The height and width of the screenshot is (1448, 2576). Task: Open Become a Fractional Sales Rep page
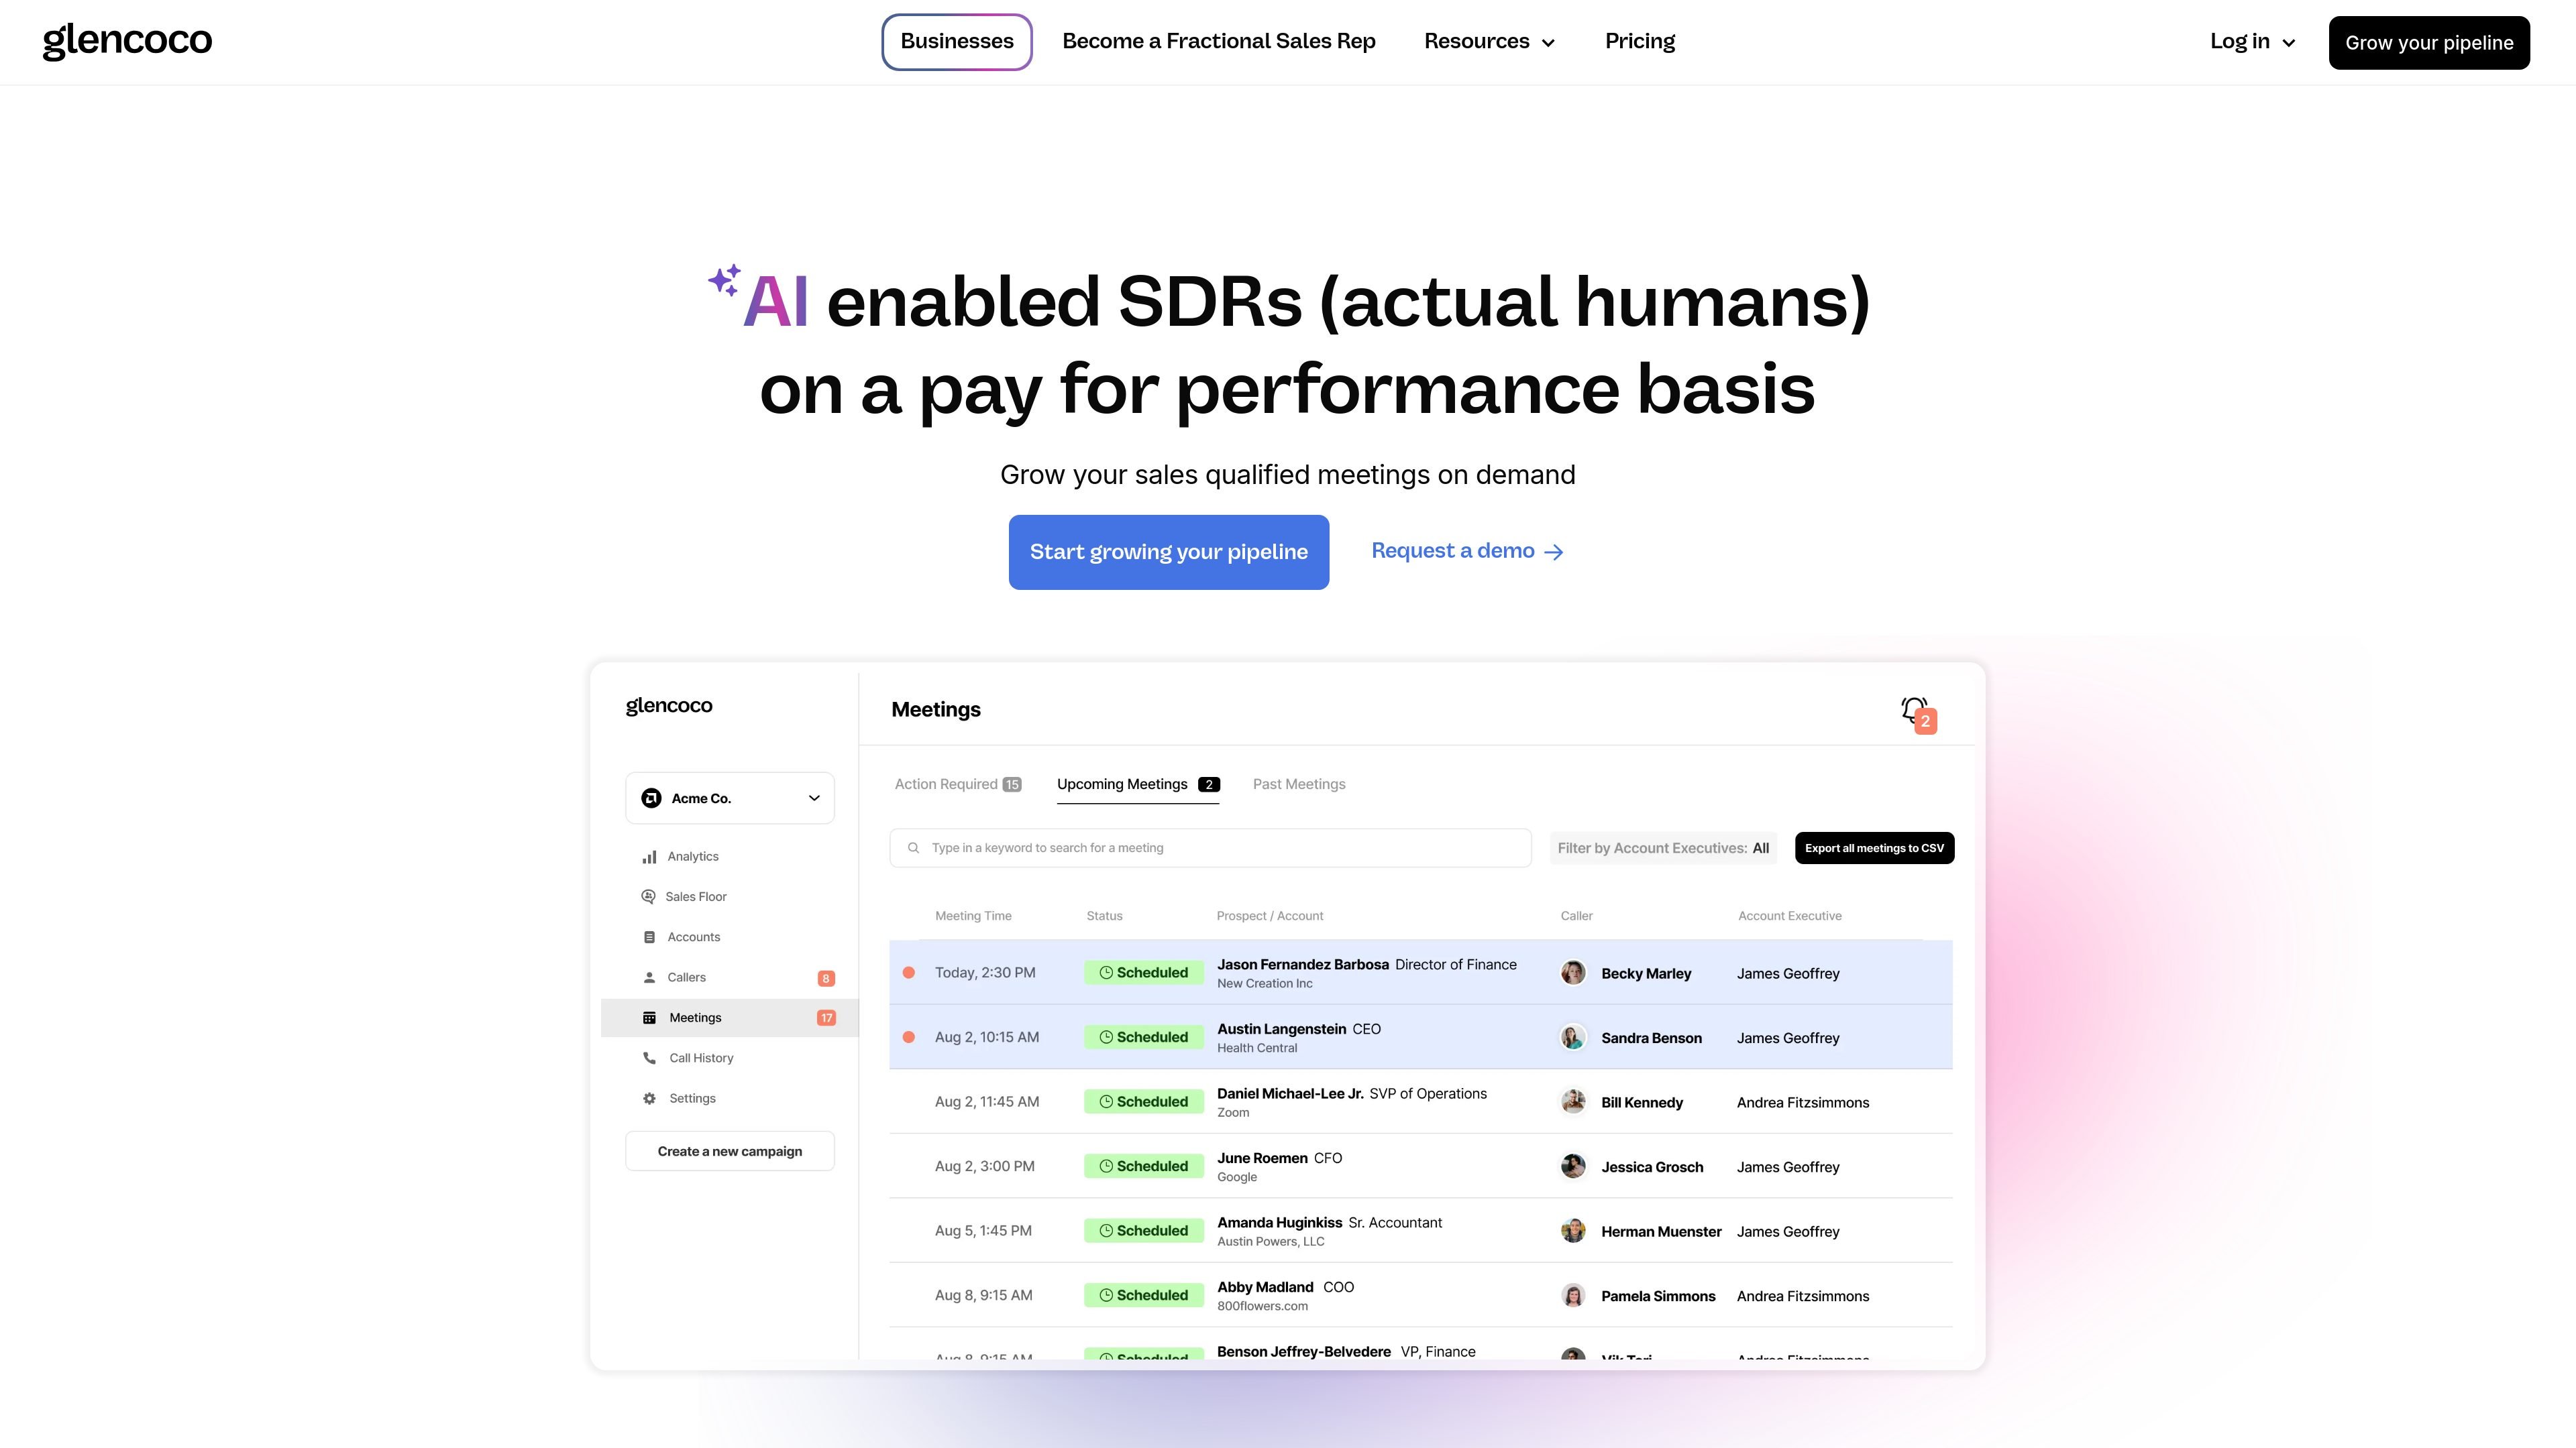click(x=1219, y=41)
